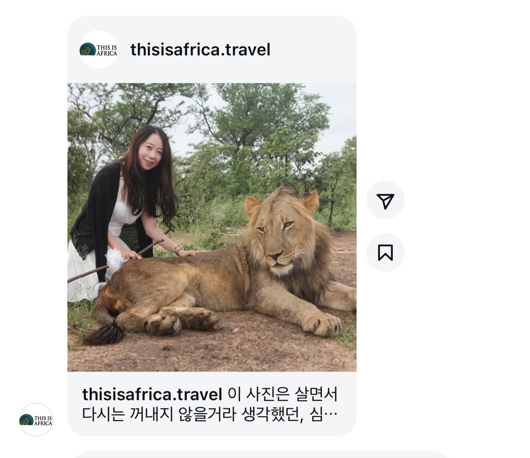The height and width of the screenshot is (458, 530).
Task: Open the shared lion photo post
Action: click(212, 227)
